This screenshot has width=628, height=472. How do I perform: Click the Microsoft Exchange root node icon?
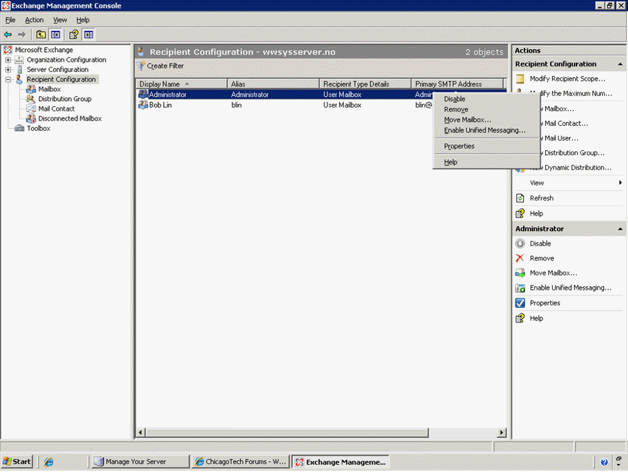[8, 50]
